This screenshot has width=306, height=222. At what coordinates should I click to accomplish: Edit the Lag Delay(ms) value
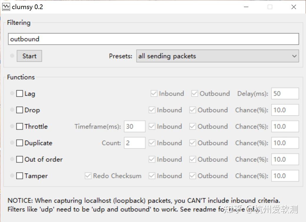click(x=285, y=93)
